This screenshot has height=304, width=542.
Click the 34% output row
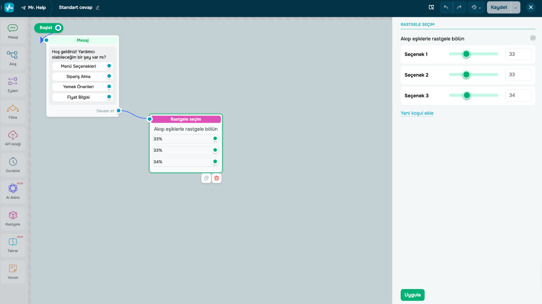tap(186, 162)
